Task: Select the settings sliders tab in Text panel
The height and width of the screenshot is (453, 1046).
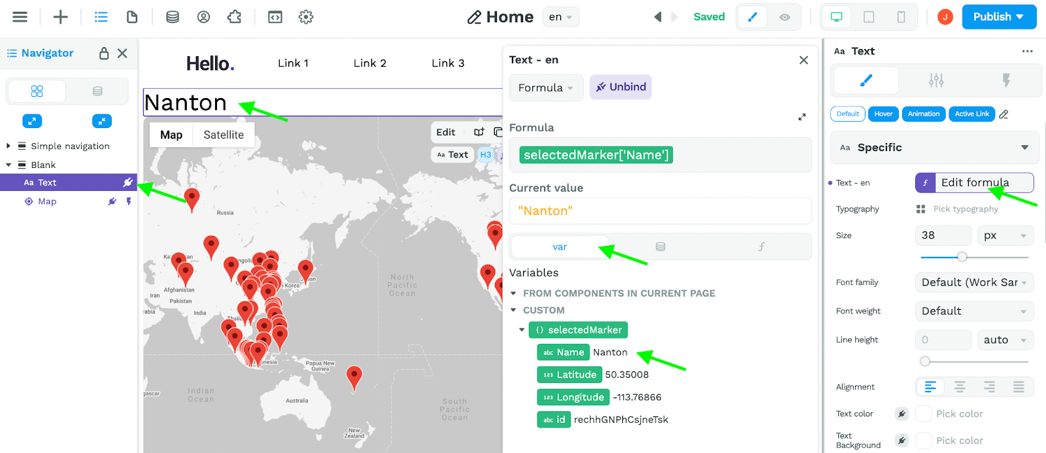Action: point(936,80)
